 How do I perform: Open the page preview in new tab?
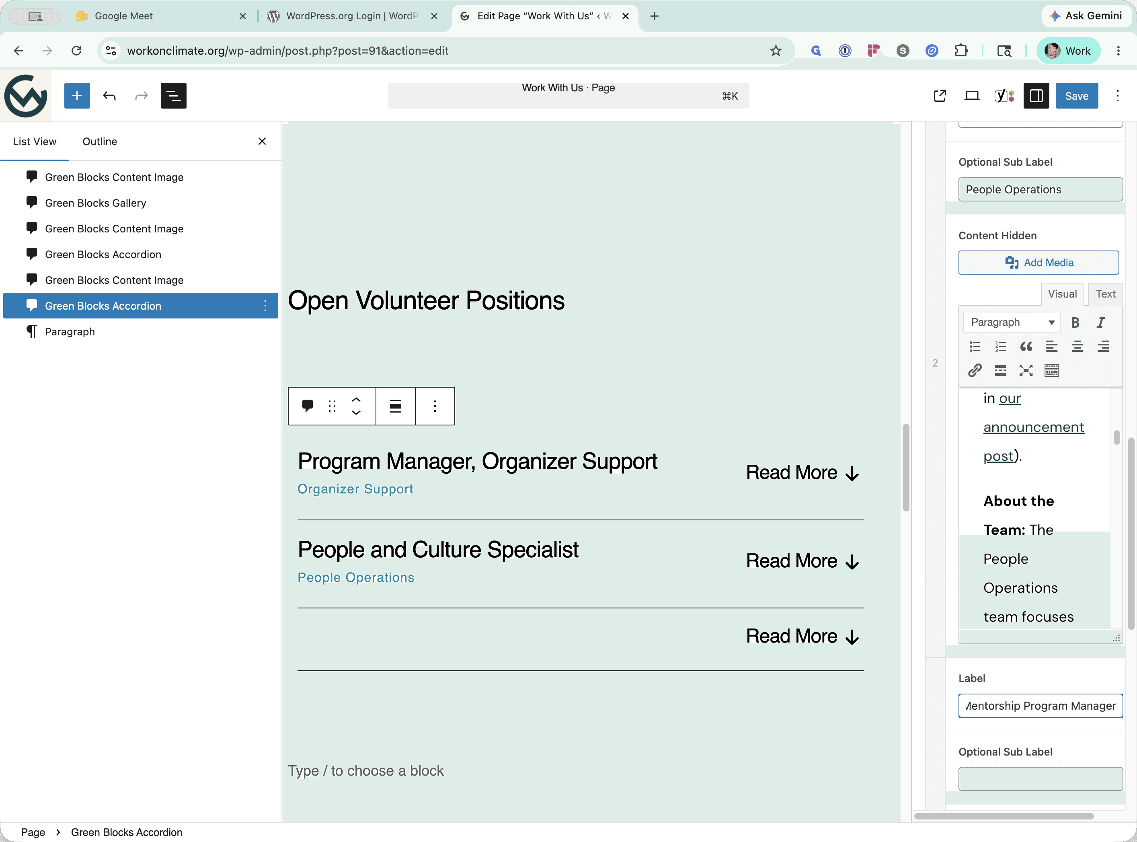(940, 96)
